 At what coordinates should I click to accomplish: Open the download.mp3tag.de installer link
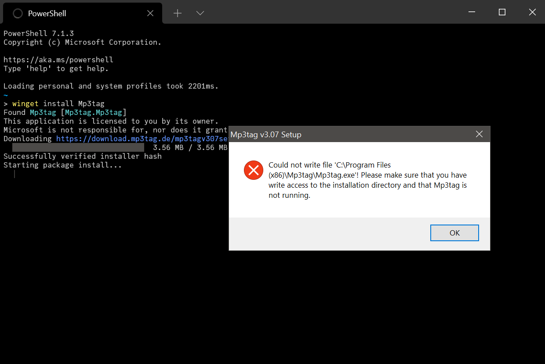pos(141,139)
